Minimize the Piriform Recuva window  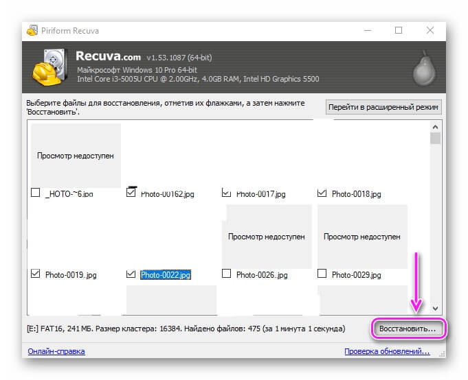[368, 30]
